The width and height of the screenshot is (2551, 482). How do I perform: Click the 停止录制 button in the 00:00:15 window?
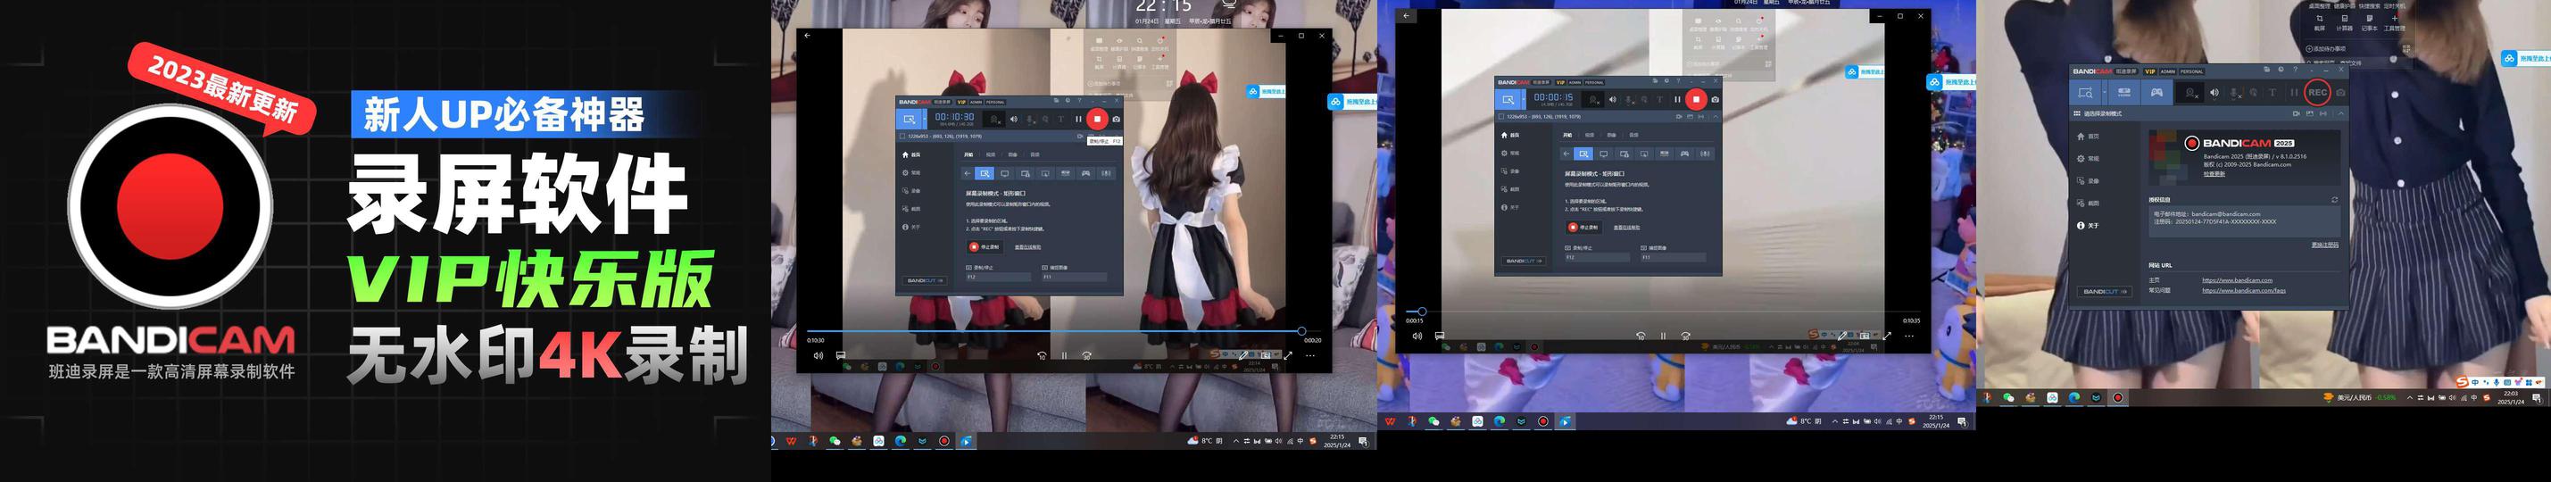(1585, 228)
